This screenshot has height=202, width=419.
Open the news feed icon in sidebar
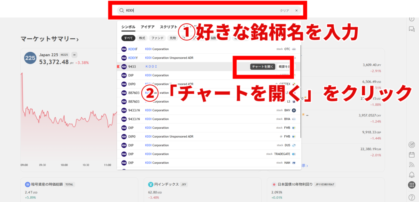(x=412, y=165)
